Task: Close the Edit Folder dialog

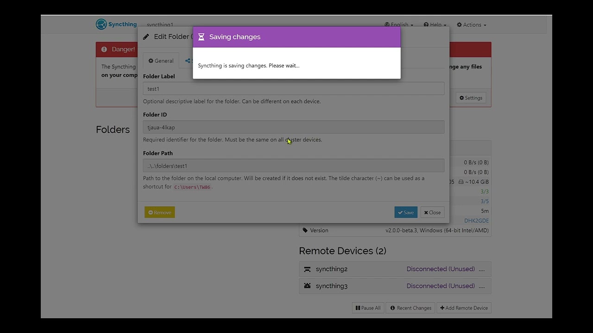Action: tap(432, 212)
